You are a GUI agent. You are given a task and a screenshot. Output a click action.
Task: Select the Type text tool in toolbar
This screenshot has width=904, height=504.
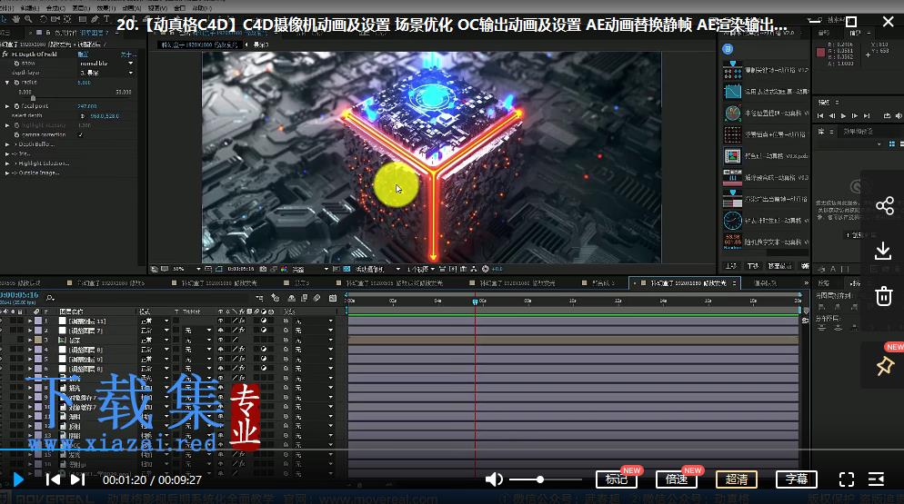click(x=106, y=19)
